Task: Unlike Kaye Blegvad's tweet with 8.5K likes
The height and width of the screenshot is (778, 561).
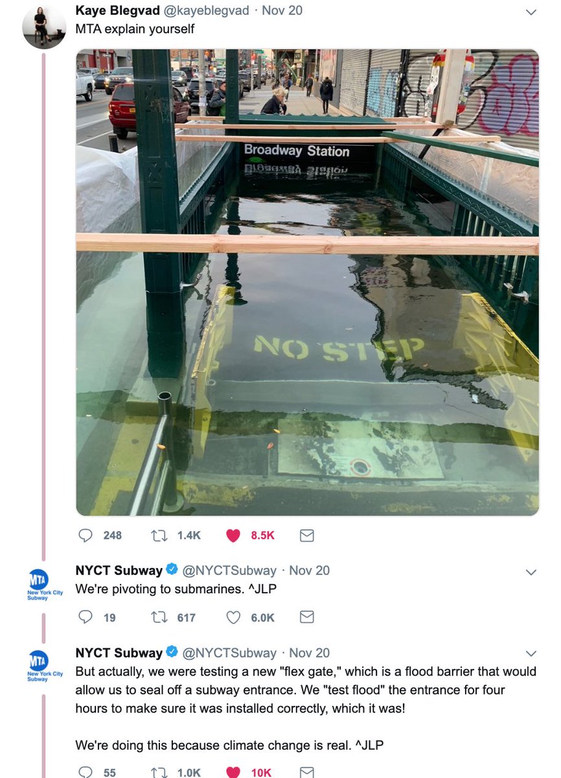Action: [x=233, y=536]
